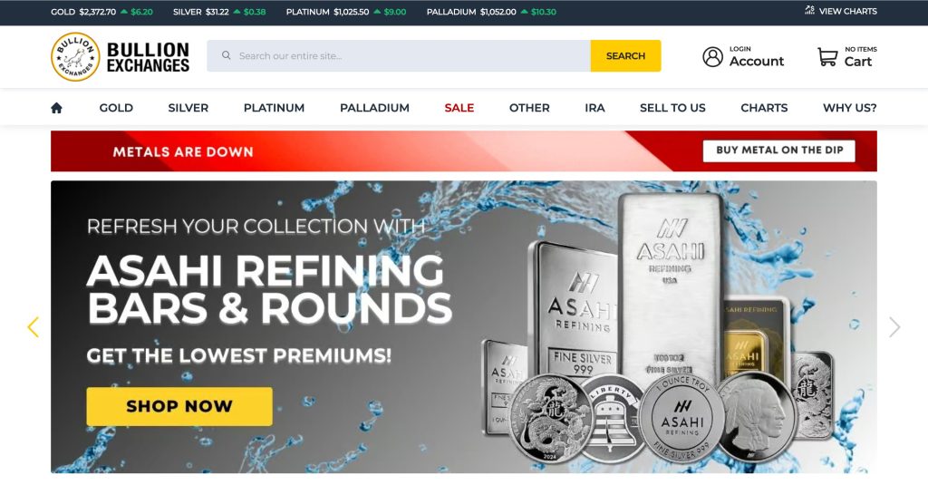This screenshot has height=485, width=928.
Task: Click the Bullion Exchanges round logo
Action: click(x=75, y=57)
